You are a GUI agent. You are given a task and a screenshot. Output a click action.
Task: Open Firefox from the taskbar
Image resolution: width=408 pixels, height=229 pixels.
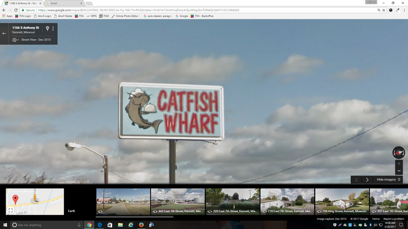click(141, 225)
